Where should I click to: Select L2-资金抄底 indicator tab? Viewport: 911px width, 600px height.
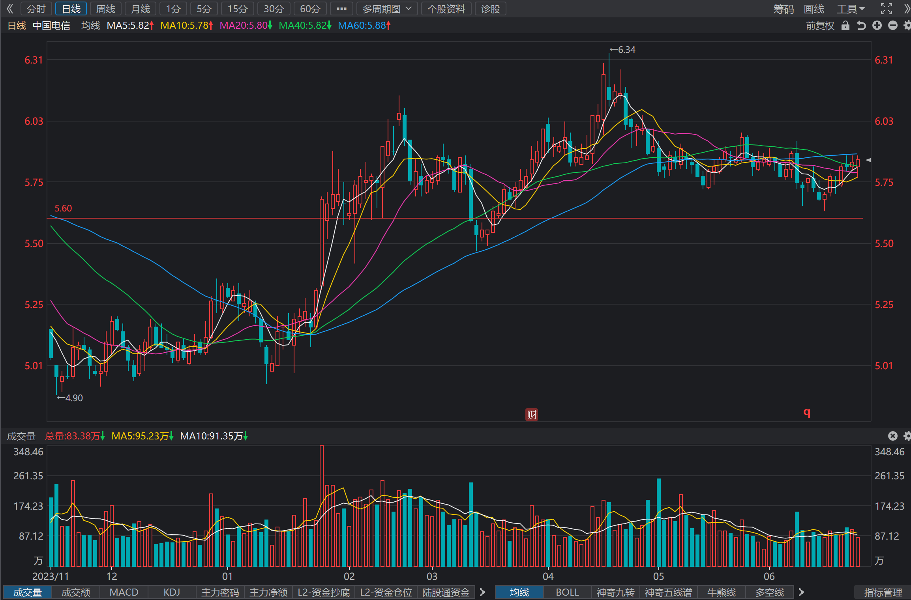[x=324, y=592]
